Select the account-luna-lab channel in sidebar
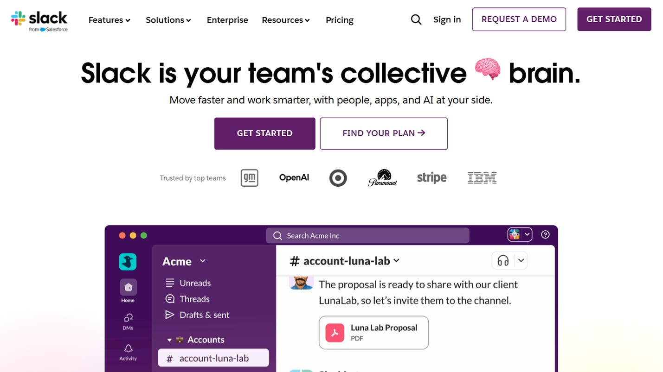Viewport: 663px width, 372px height. coord(213,358)
